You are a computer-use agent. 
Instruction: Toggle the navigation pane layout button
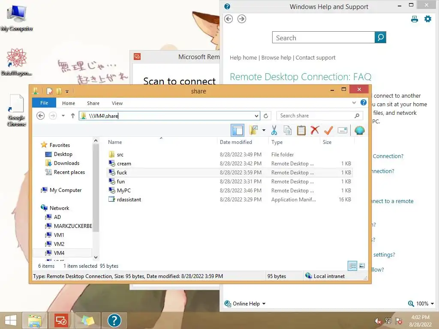point(238,130)
